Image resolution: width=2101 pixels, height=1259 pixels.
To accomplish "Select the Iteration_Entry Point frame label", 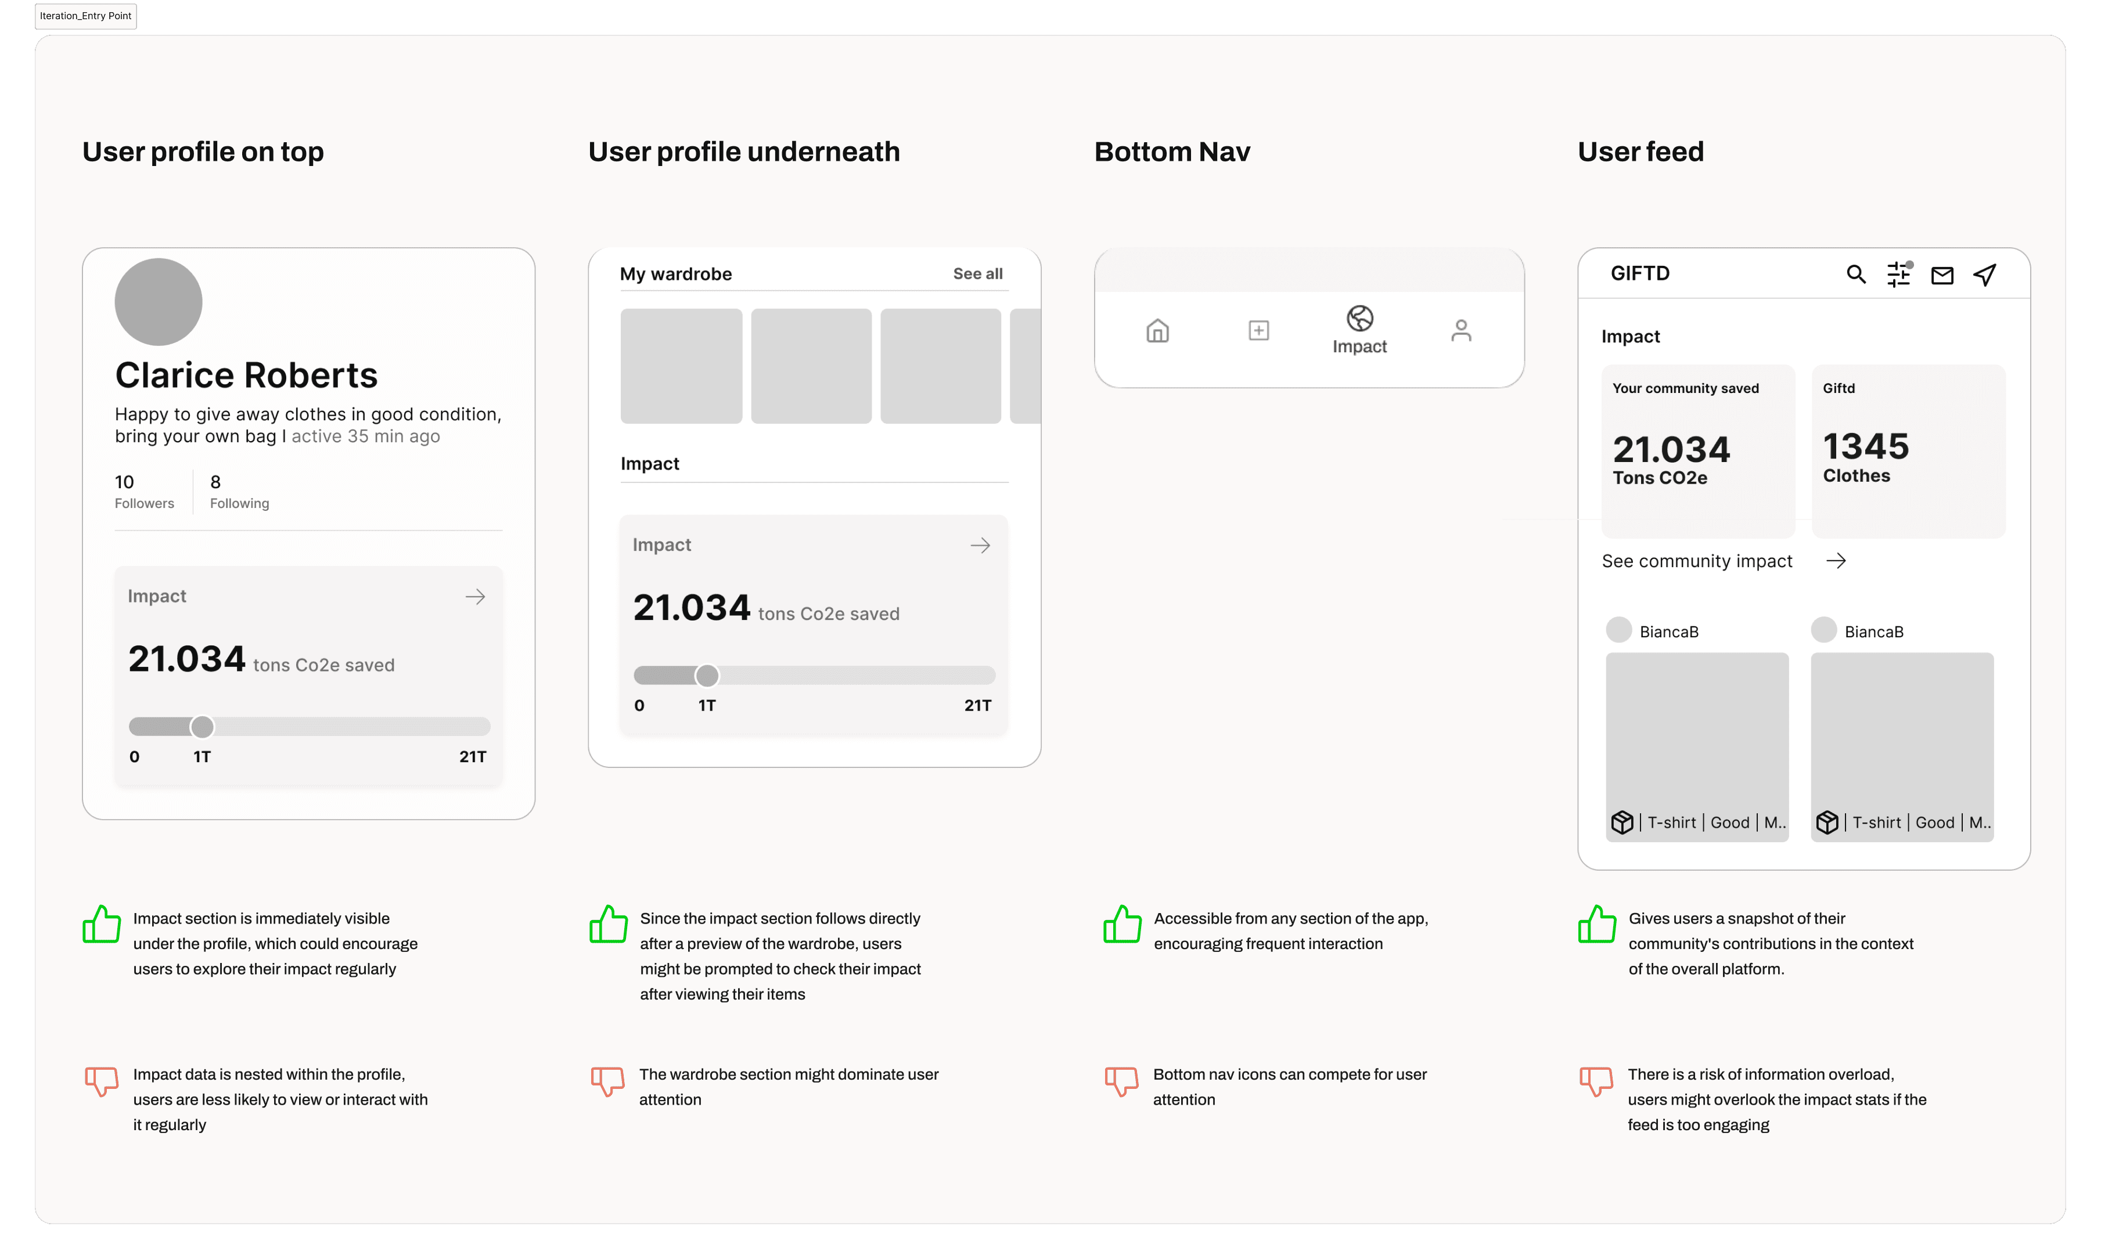I will click(86, 15).
